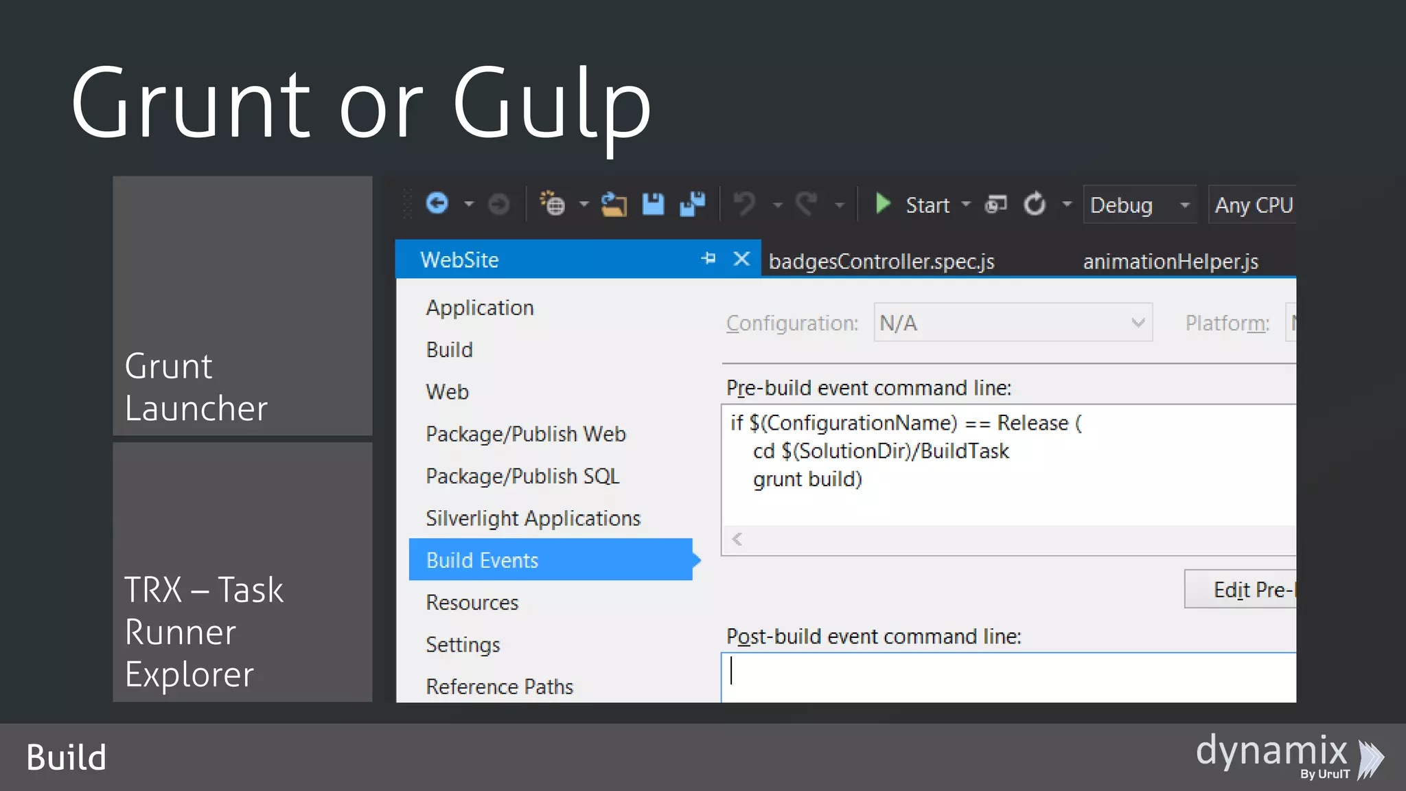
Task: Click the Save floppy disk icon
Action: point(653,205)
